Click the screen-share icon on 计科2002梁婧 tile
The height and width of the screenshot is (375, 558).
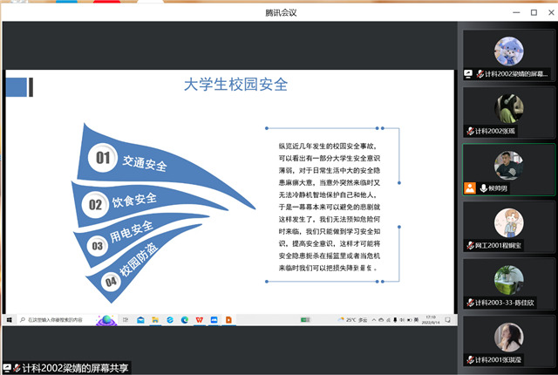[x=468, y=74]
